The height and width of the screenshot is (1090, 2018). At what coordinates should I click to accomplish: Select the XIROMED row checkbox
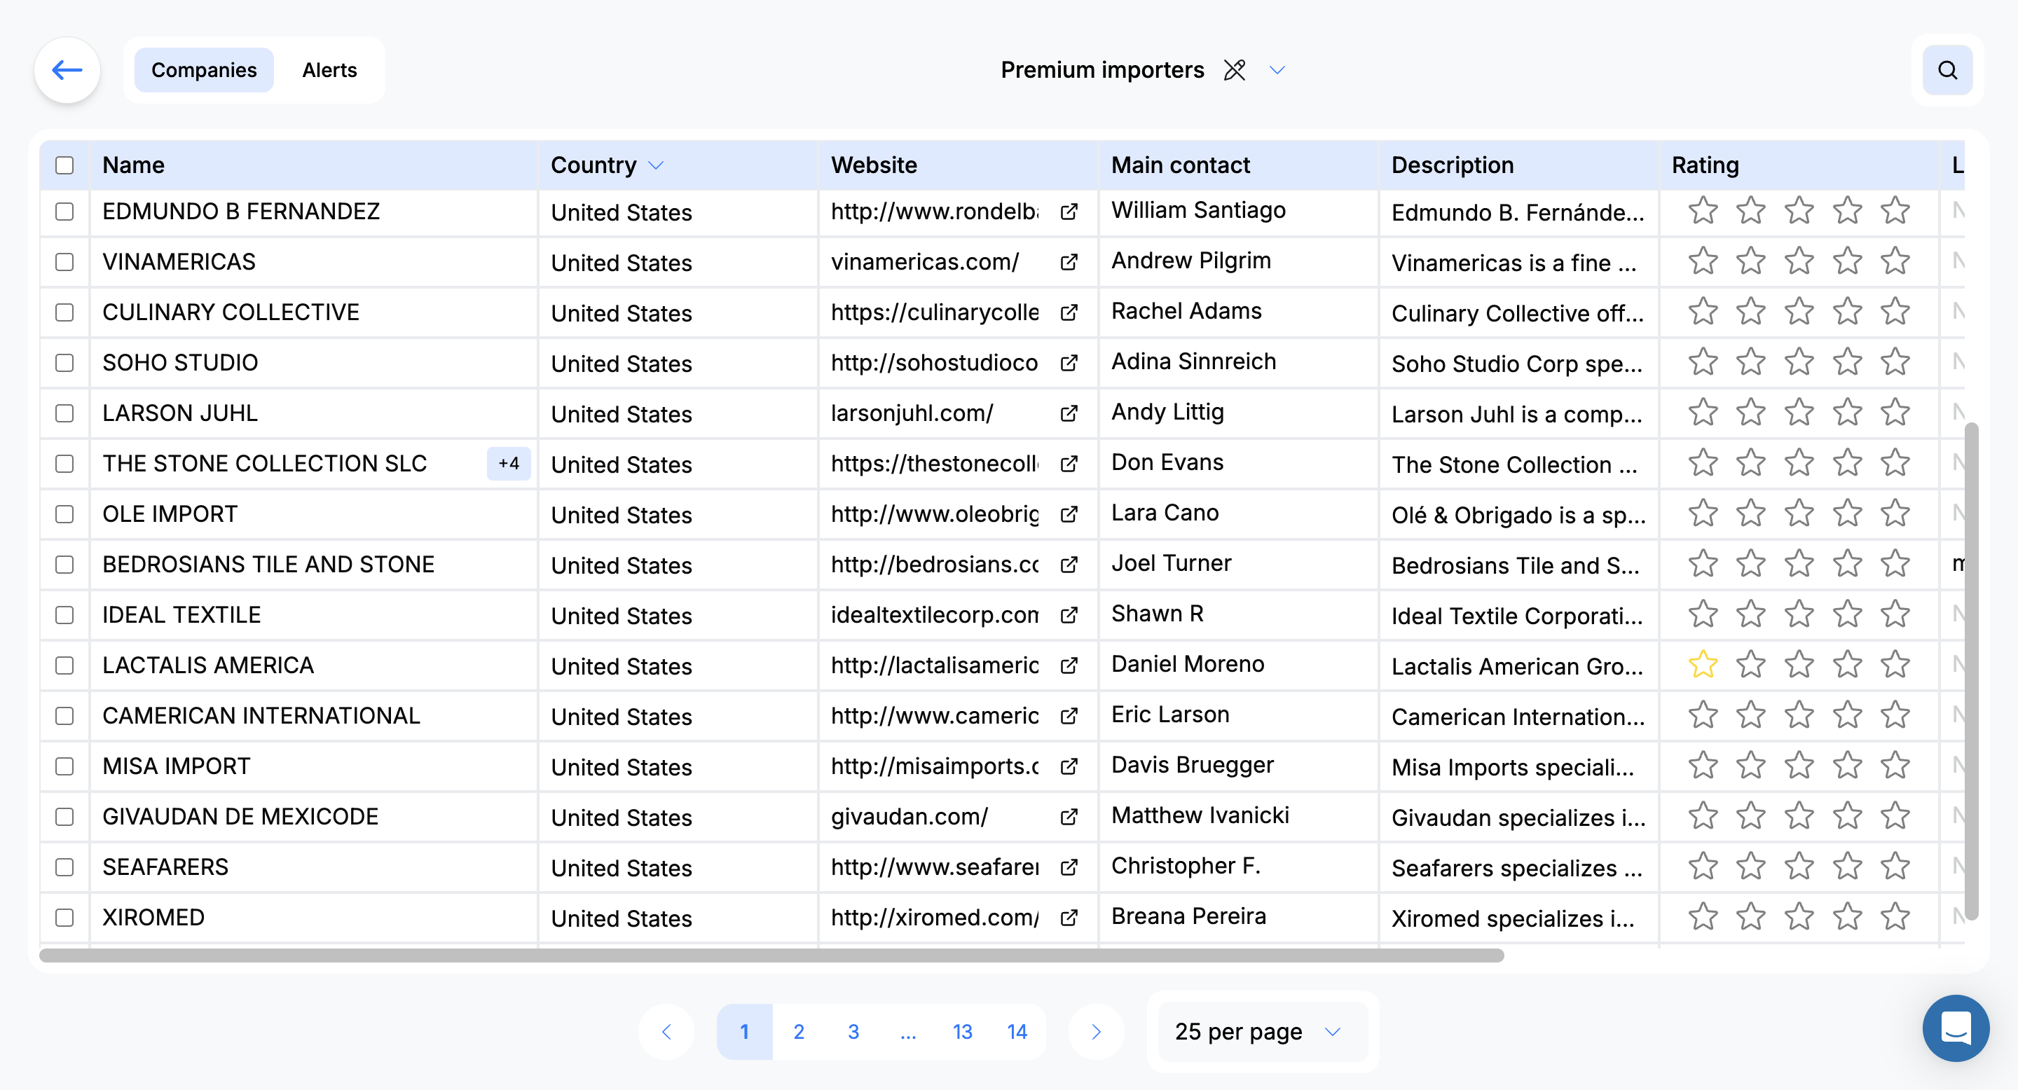click(64, 917)
